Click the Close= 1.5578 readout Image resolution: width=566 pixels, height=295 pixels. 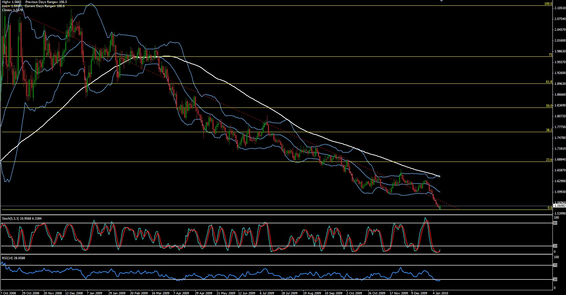[x=13, y=10]
